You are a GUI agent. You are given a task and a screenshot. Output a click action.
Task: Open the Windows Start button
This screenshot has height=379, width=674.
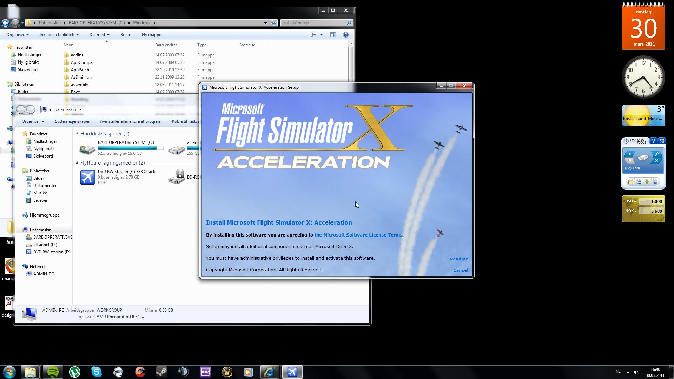click(9, 372)
